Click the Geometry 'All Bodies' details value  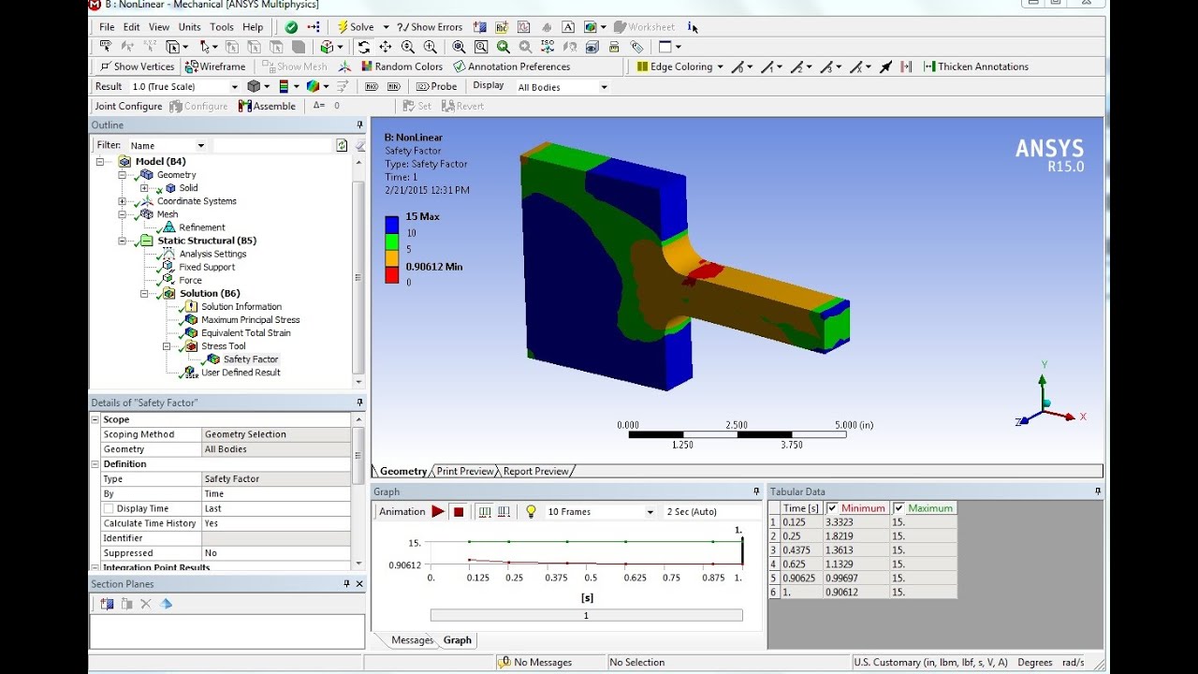[x=276, y=449]
